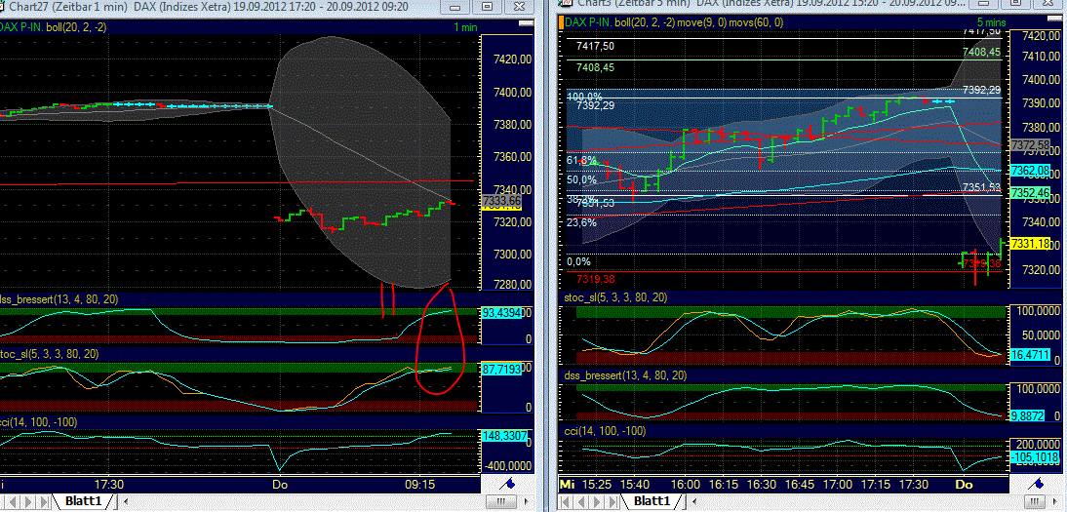Click the 61,8% Fibonacci level label
This screenshot has width=1067, height=512.
pyautogui.click(x=582, y=160)
